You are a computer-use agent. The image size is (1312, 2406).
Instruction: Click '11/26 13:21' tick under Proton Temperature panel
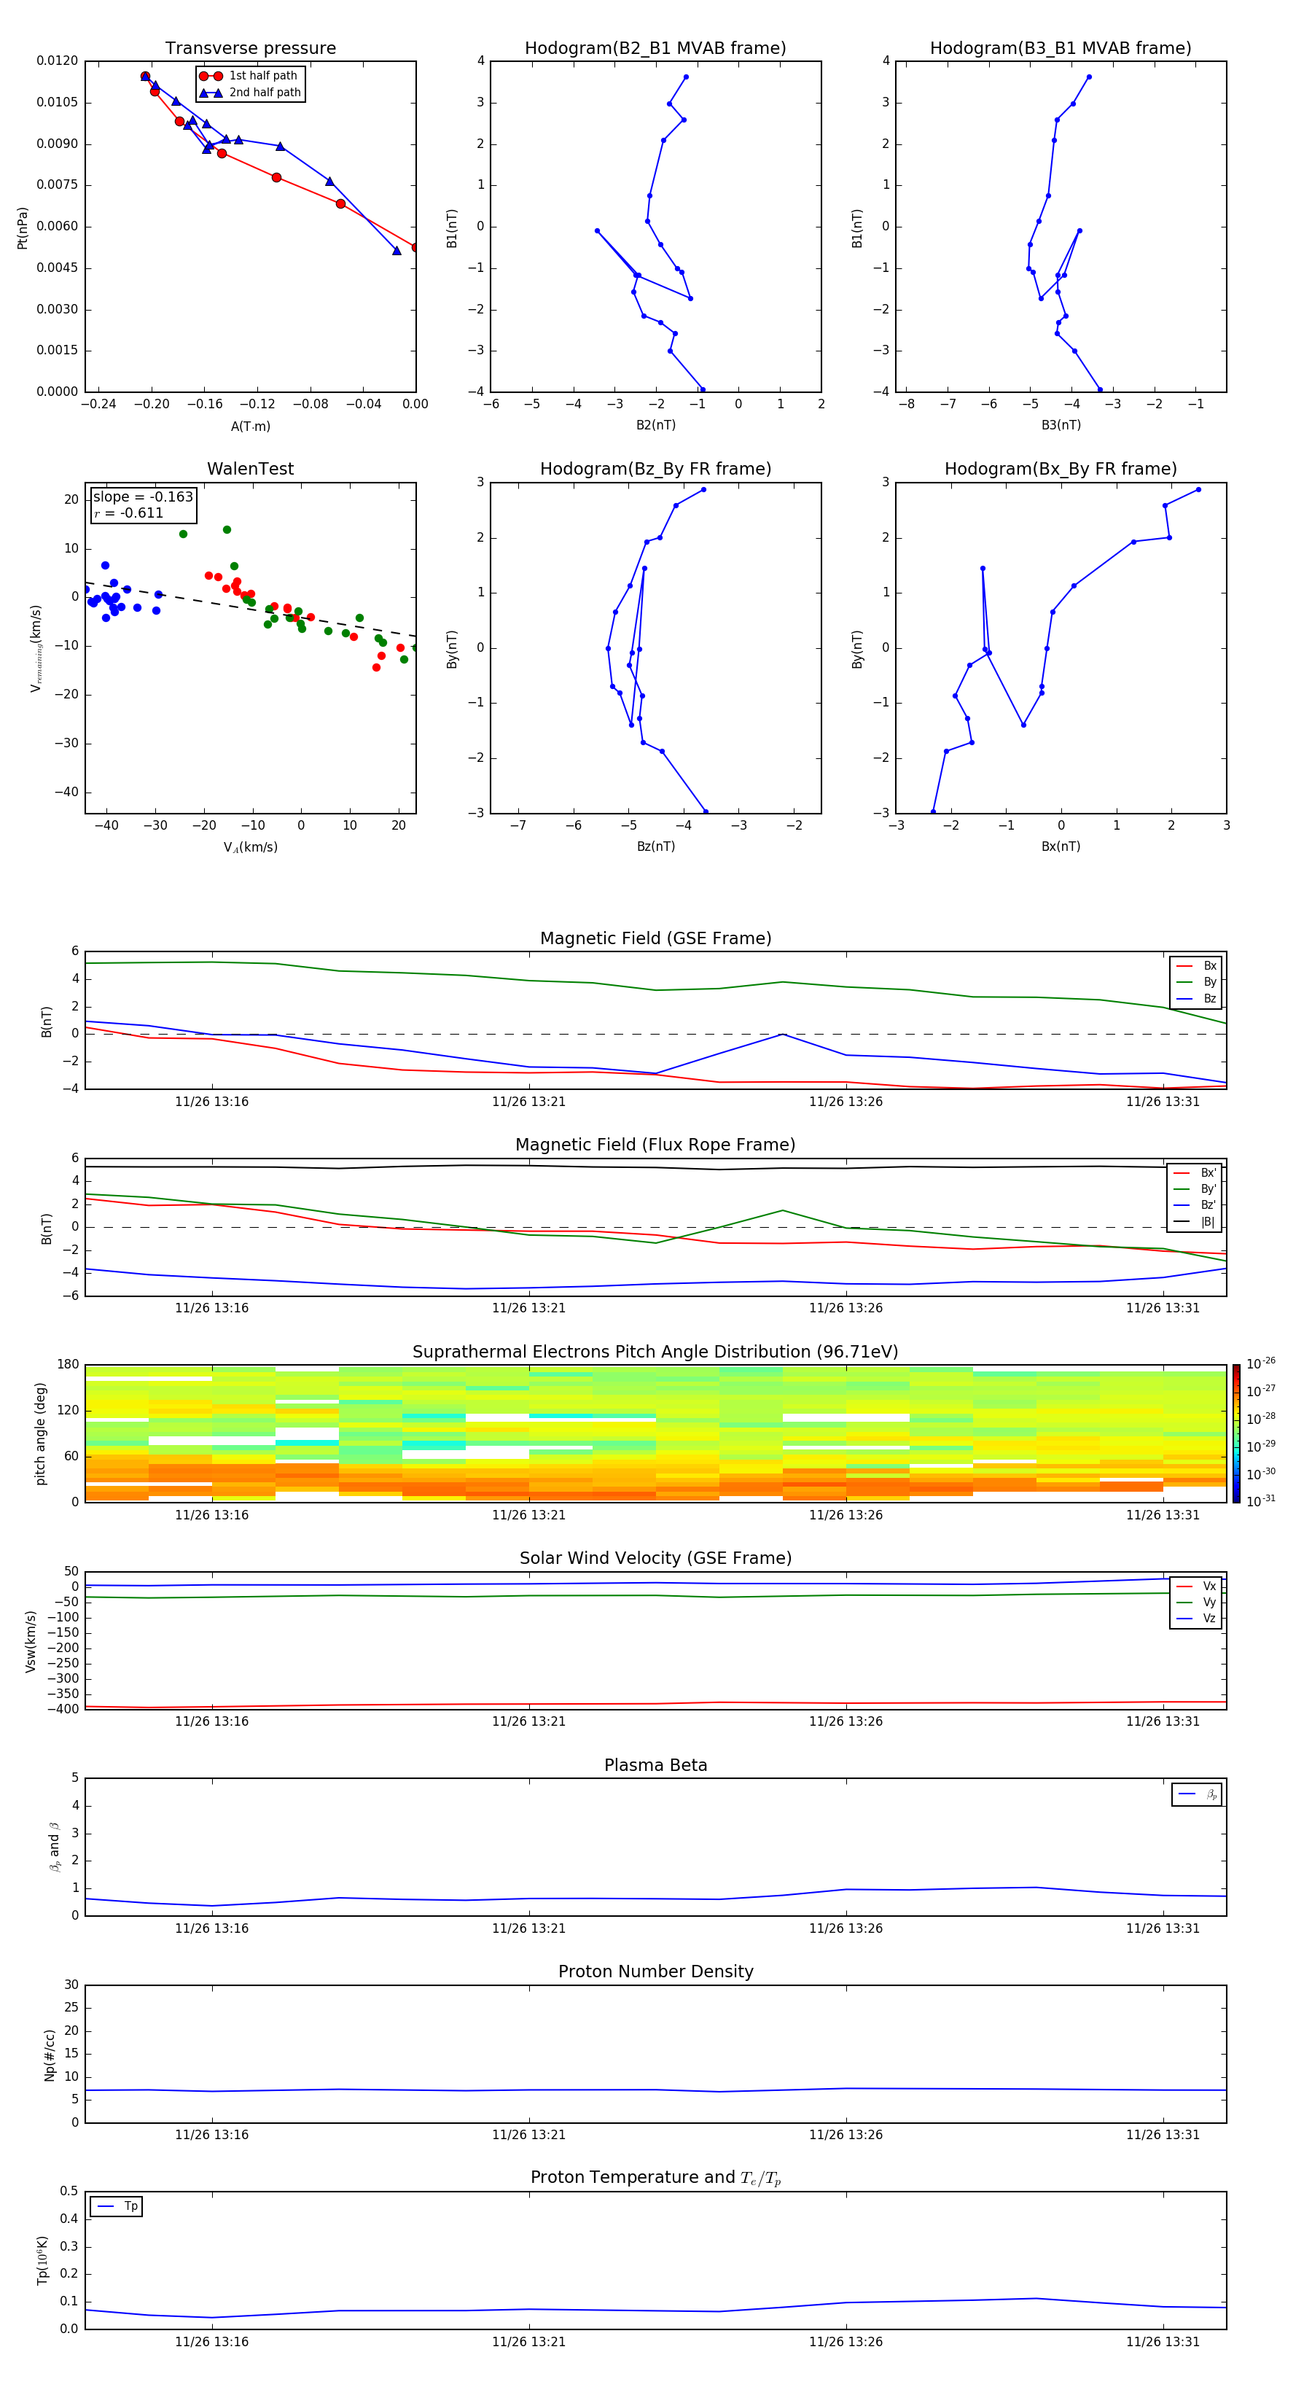pos(528,2342)
